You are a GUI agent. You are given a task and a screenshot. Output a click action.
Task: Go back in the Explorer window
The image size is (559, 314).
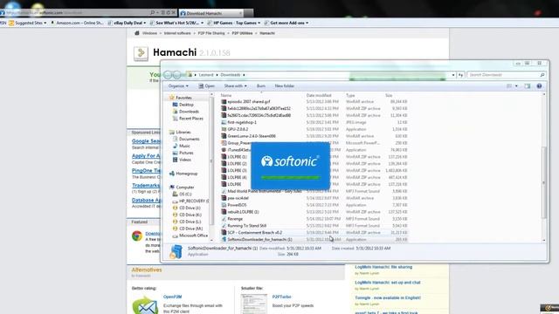click(168, 75)
